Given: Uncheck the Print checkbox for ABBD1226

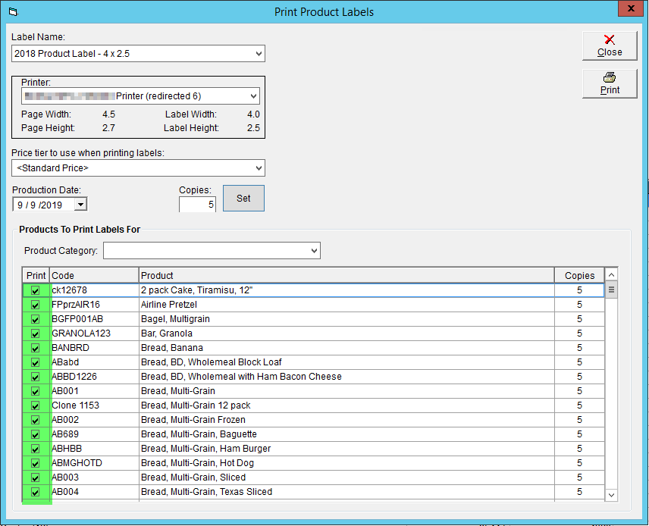Looking at the screenshot, I should tap(35, 377).
